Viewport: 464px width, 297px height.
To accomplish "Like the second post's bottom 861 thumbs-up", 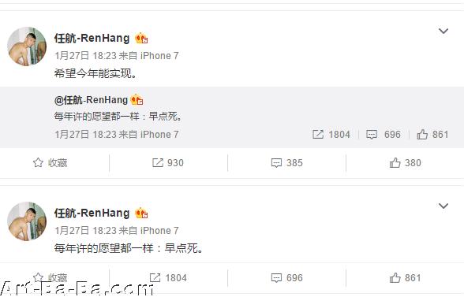I will click(405, 278).
